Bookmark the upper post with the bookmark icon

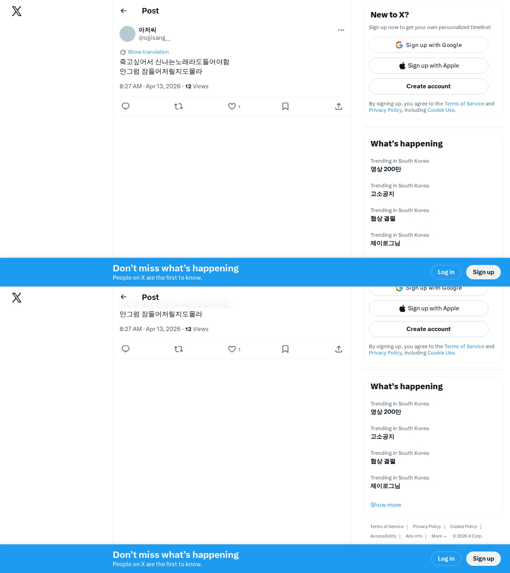coord(285,106)
